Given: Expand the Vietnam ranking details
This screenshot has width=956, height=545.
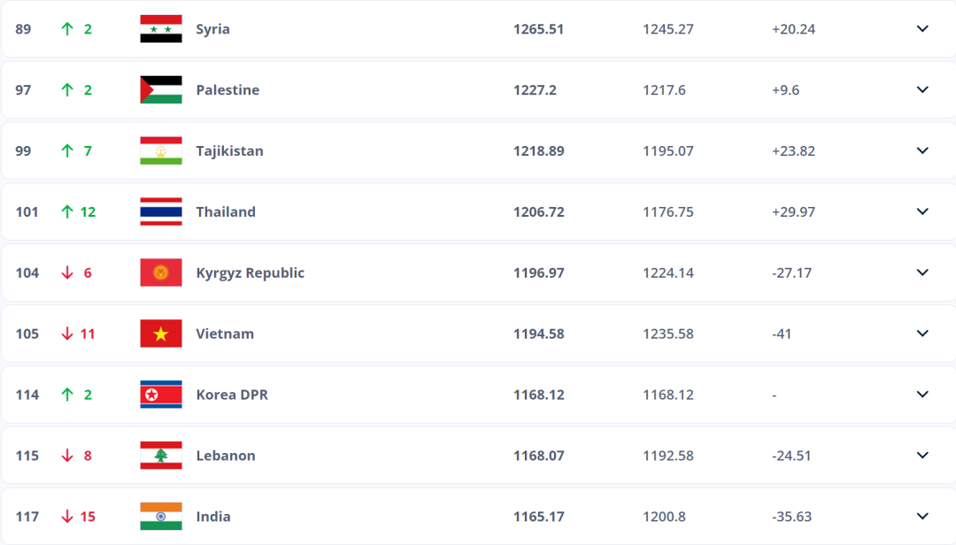Looking at the screenshot, I should pos(922,334).
